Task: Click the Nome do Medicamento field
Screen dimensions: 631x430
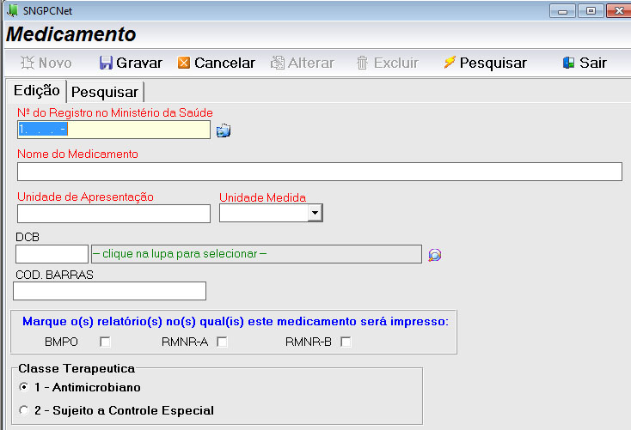Action: point(319,172)
